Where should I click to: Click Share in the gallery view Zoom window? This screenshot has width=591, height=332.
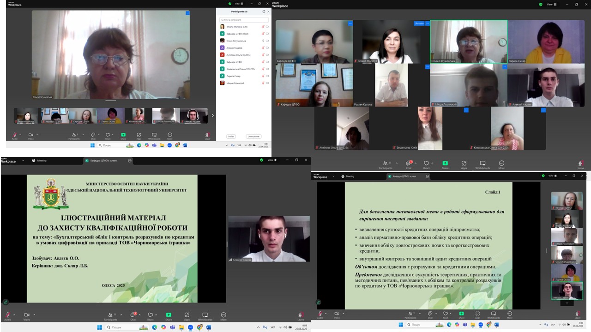[x=445, y=164]
